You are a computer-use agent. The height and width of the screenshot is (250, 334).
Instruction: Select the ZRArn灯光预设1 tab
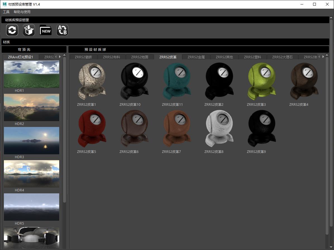[21, 57]
